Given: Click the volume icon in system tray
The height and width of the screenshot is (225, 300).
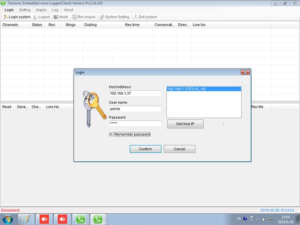Looking at the screenshot, I should point(264,219).
